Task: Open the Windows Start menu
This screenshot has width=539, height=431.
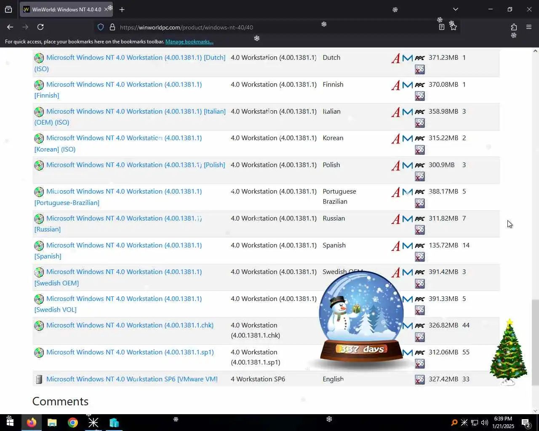Action: point(10,423)
